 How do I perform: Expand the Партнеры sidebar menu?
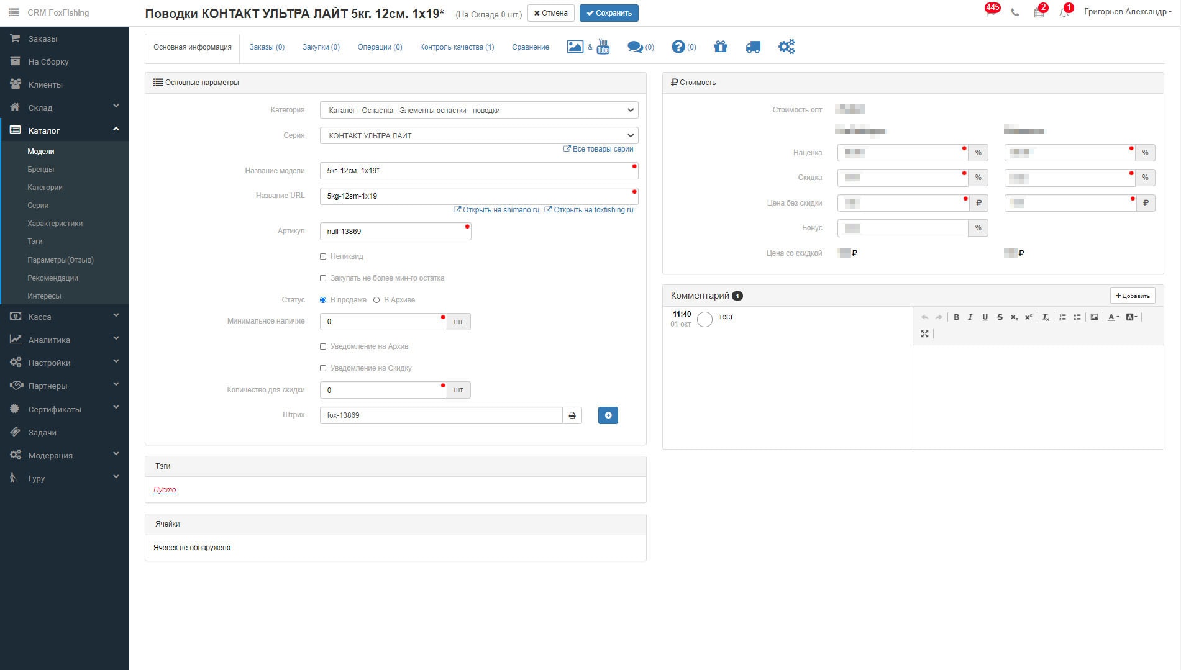(x=65, y=386)
